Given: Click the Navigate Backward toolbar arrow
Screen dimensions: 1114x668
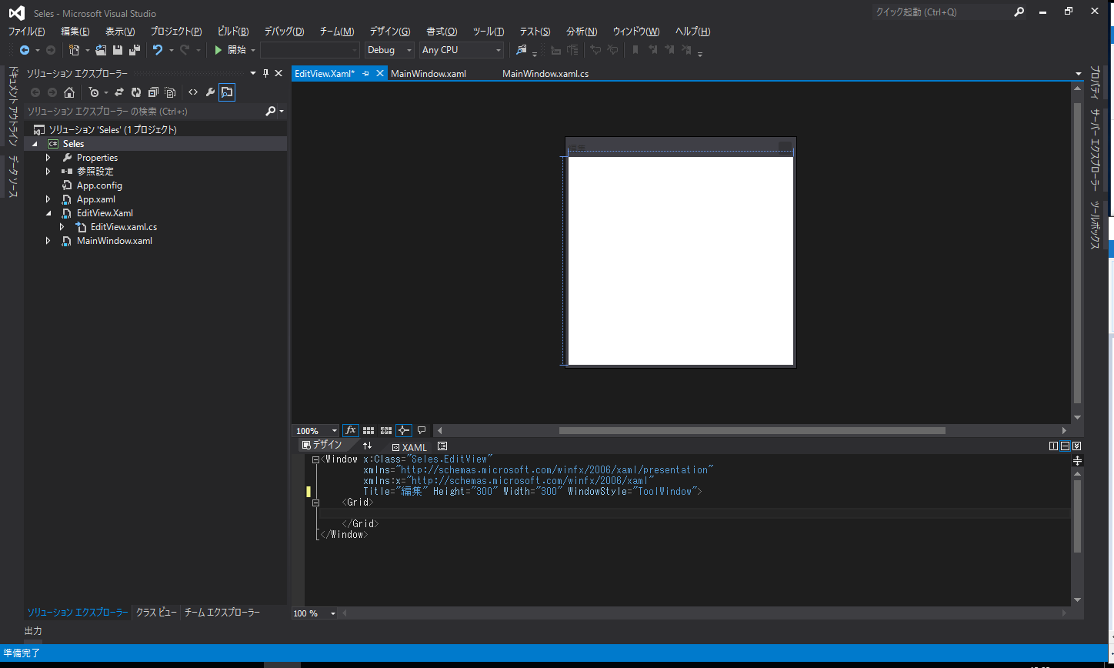Looking at the screenshot, I should click(25, 50).
